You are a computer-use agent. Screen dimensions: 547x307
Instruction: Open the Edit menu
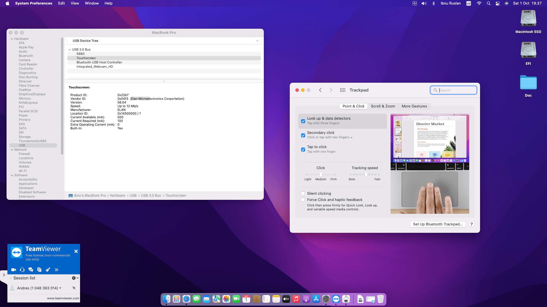(x=62, y=3)
